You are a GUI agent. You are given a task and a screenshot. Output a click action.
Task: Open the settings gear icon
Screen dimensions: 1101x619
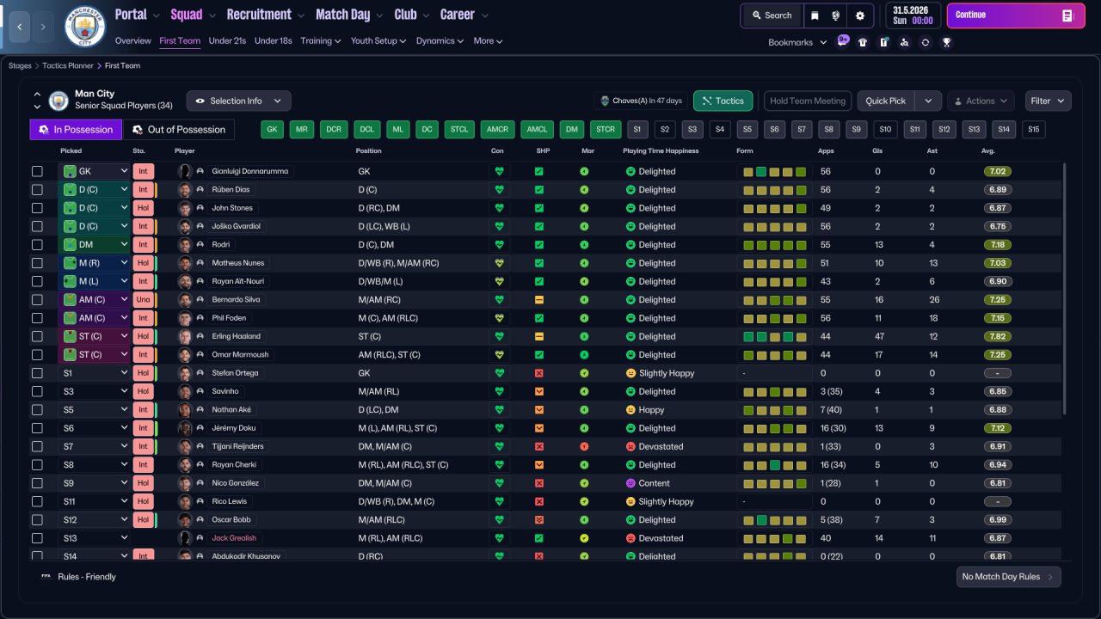click(859, 15)
